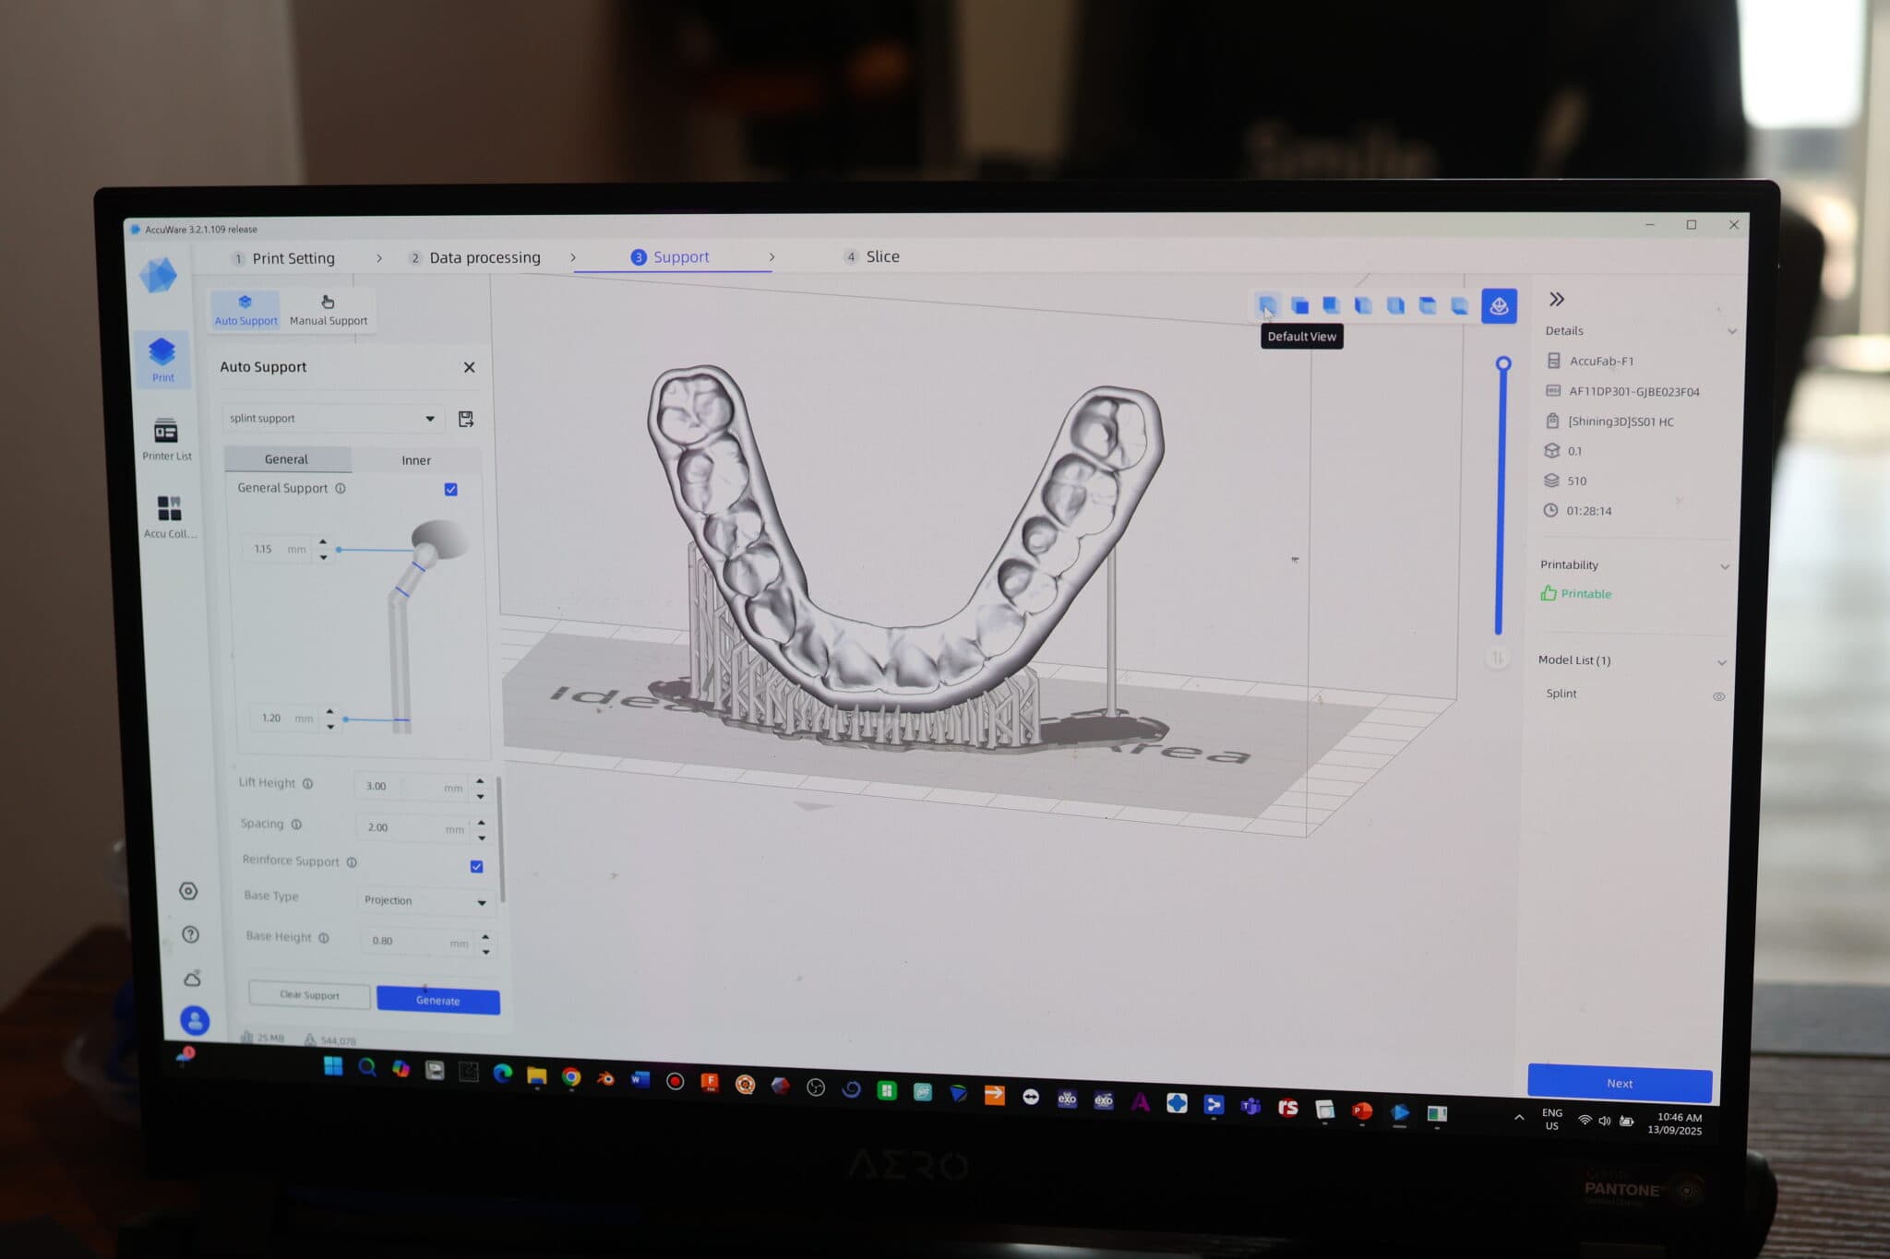Select Splint in the Model List
Viewport: 1890px width, 1259px height.
[x=1561, y=694]
